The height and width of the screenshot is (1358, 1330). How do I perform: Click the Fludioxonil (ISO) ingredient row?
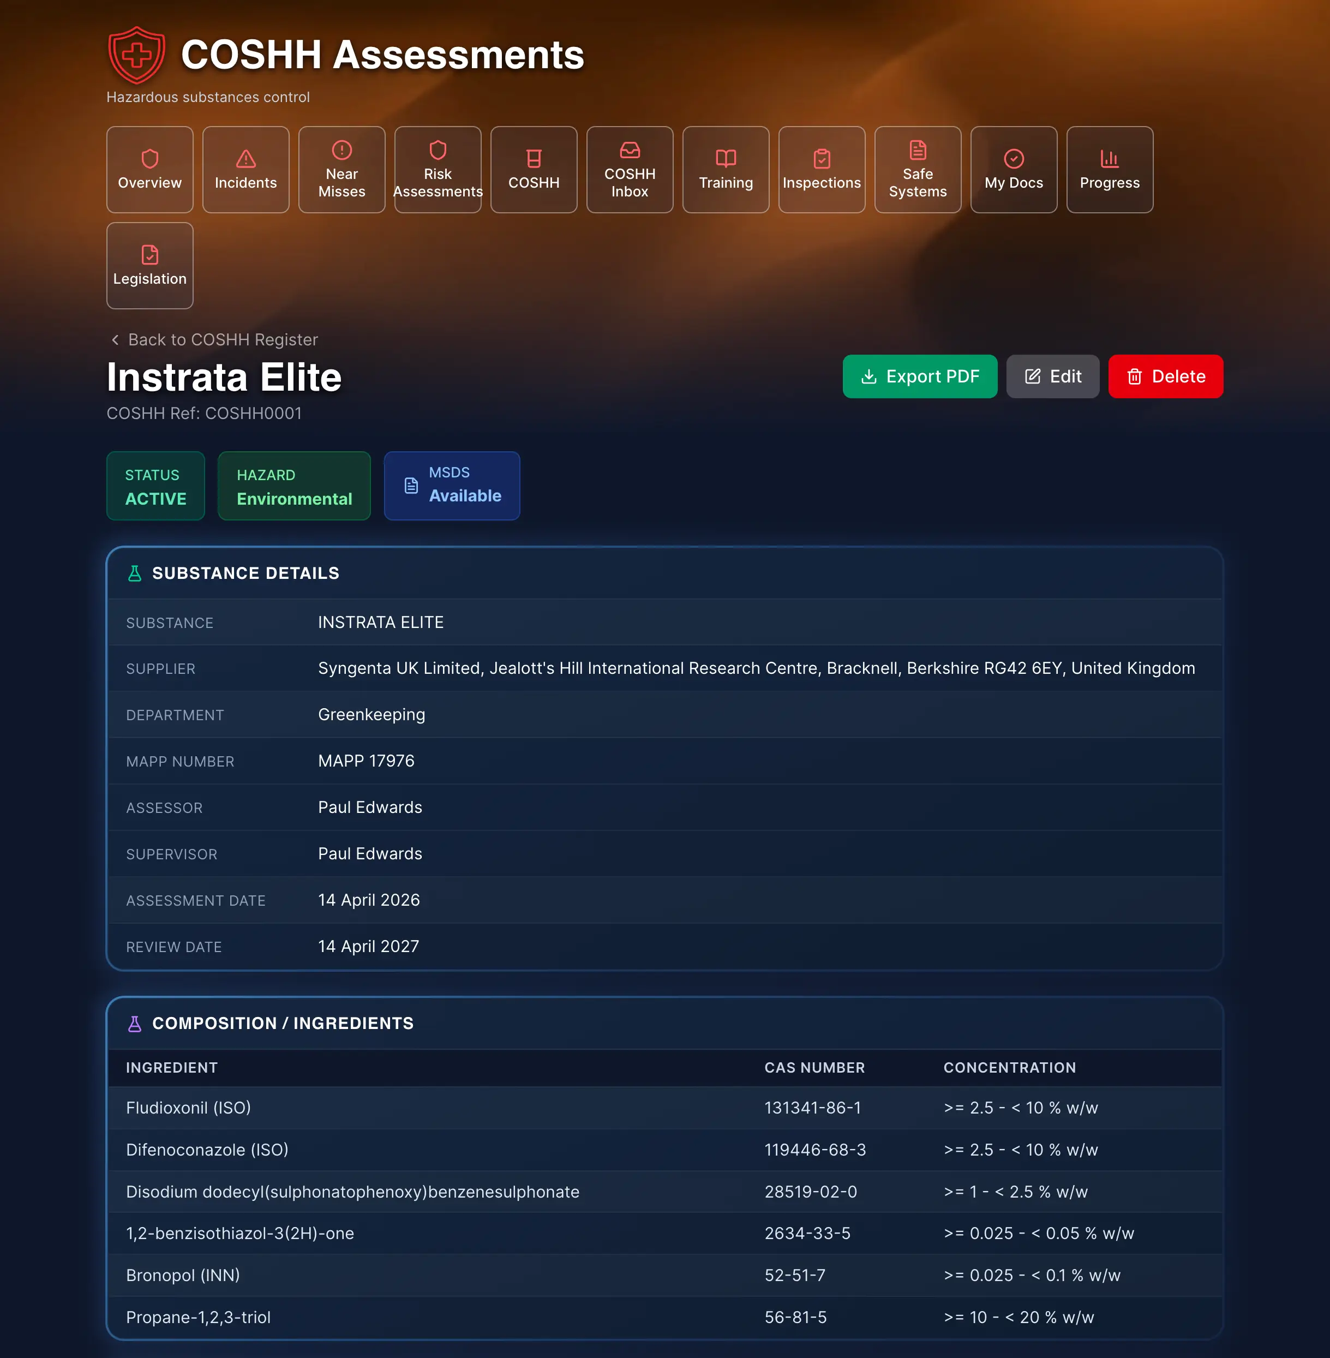click(665, 1108)
